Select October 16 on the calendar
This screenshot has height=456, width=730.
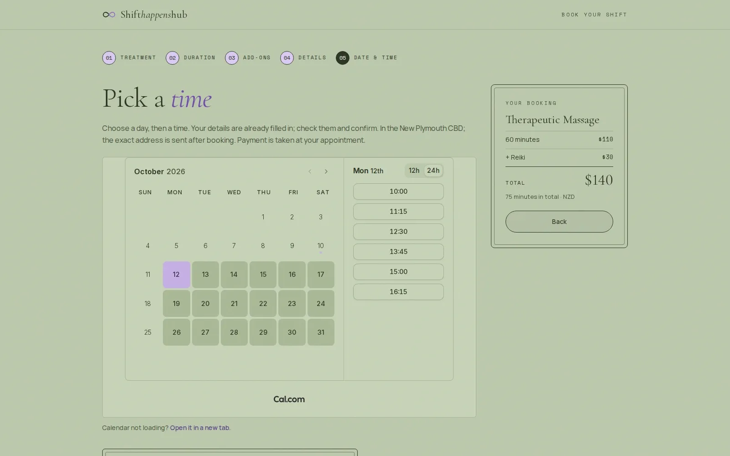tap(292, 275)
